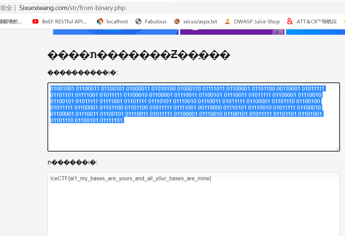Viewport: 345px width, 236px height.
Task: Click inside the binary input textarea
Action: [194, 117]
